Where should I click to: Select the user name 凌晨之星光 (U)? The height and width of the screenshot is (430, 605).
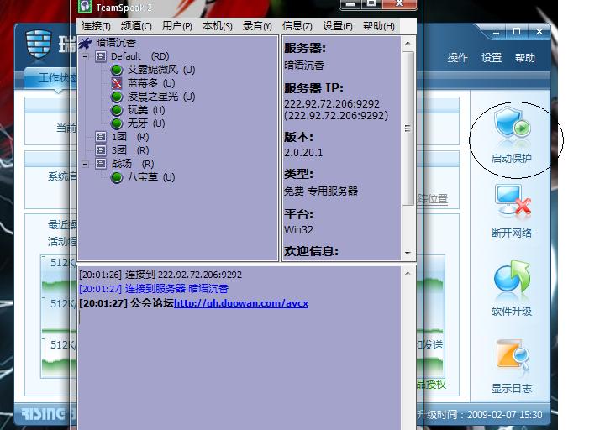[161, 97]
